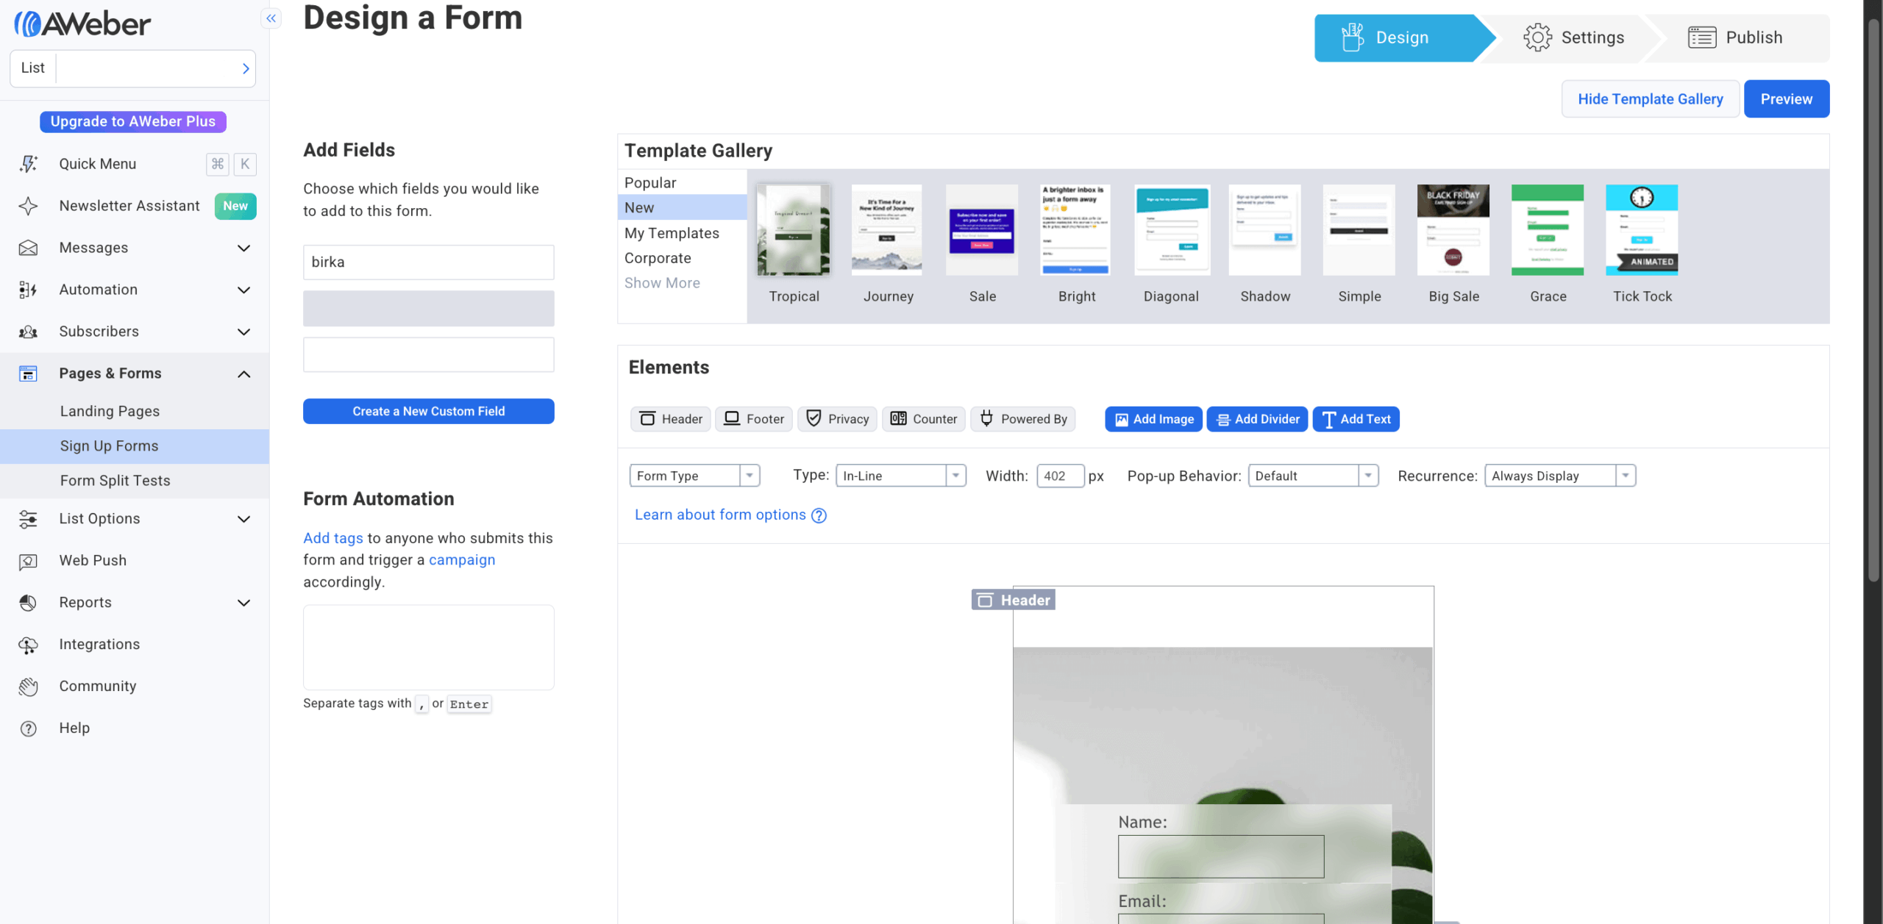The height and width of the screenshot is (924, 1883).
Task: Click the campaign link
Action: 462,560
